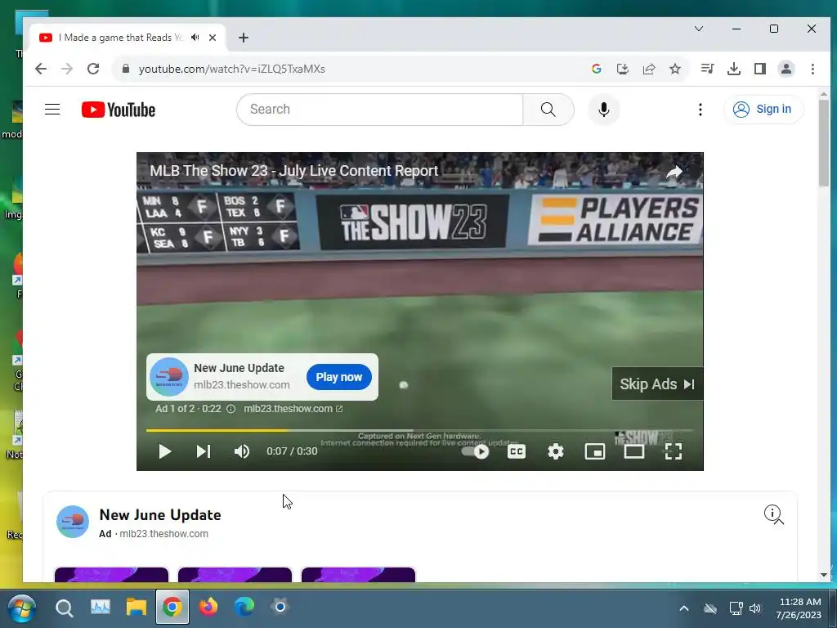Open File Explorer from taskbar
837x628 pixels.
137,608
